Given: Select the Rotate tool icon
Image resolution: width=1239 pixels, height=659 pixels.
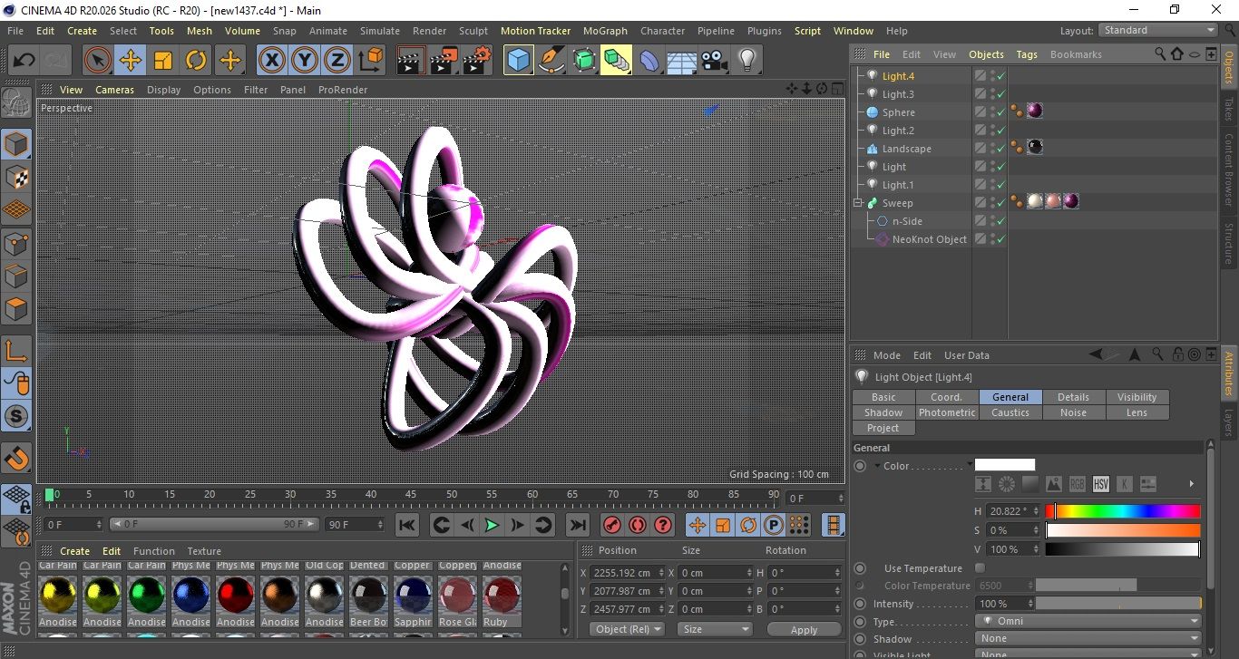Looking at the screenshot, I should coord(196,61).
